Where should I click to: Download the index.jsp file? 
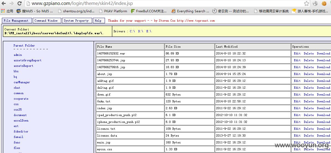click(x=323, y=108)
